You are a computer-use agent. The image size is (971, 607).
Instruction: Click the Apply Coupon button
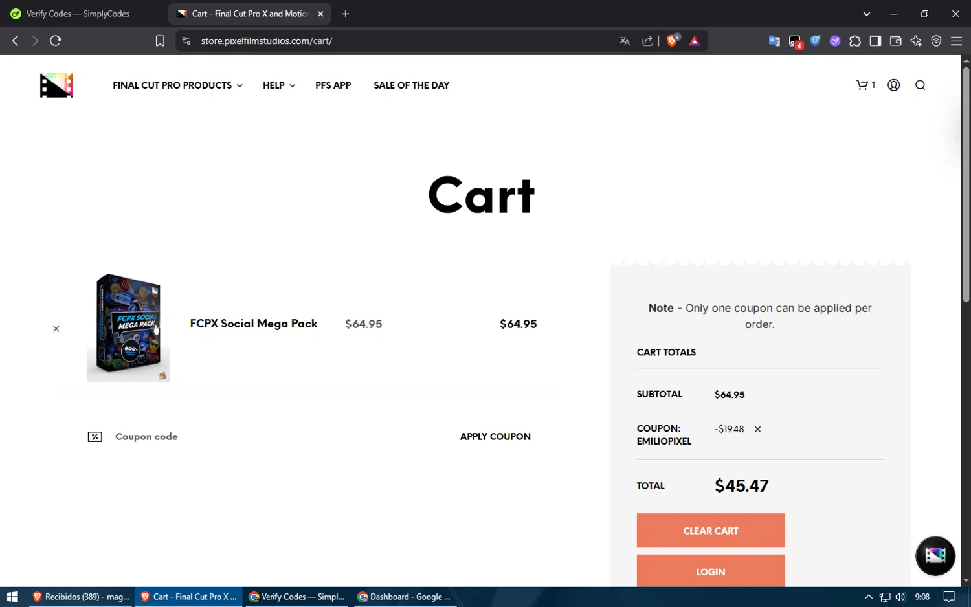[495, 437]
